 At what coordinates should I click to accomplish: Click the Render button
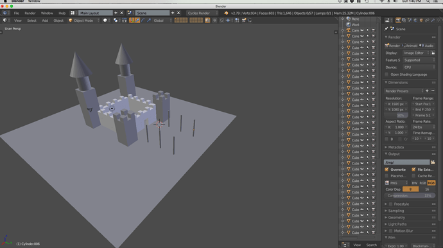(392, 46)
